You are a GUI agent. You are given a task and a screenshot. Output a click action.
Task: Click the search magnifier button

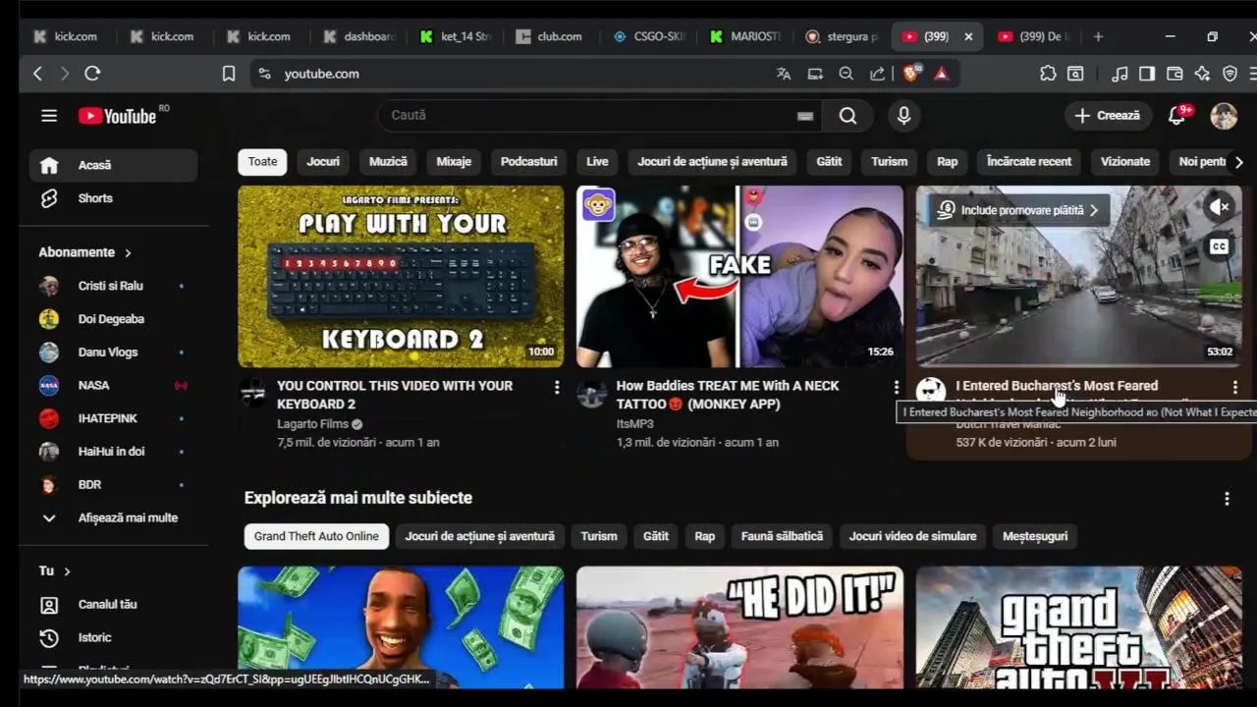point(847,116)
